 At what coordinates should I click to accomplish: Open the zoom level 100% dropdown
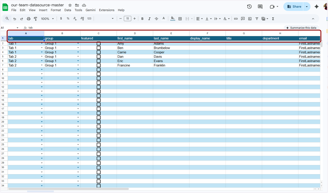(48, 19)
